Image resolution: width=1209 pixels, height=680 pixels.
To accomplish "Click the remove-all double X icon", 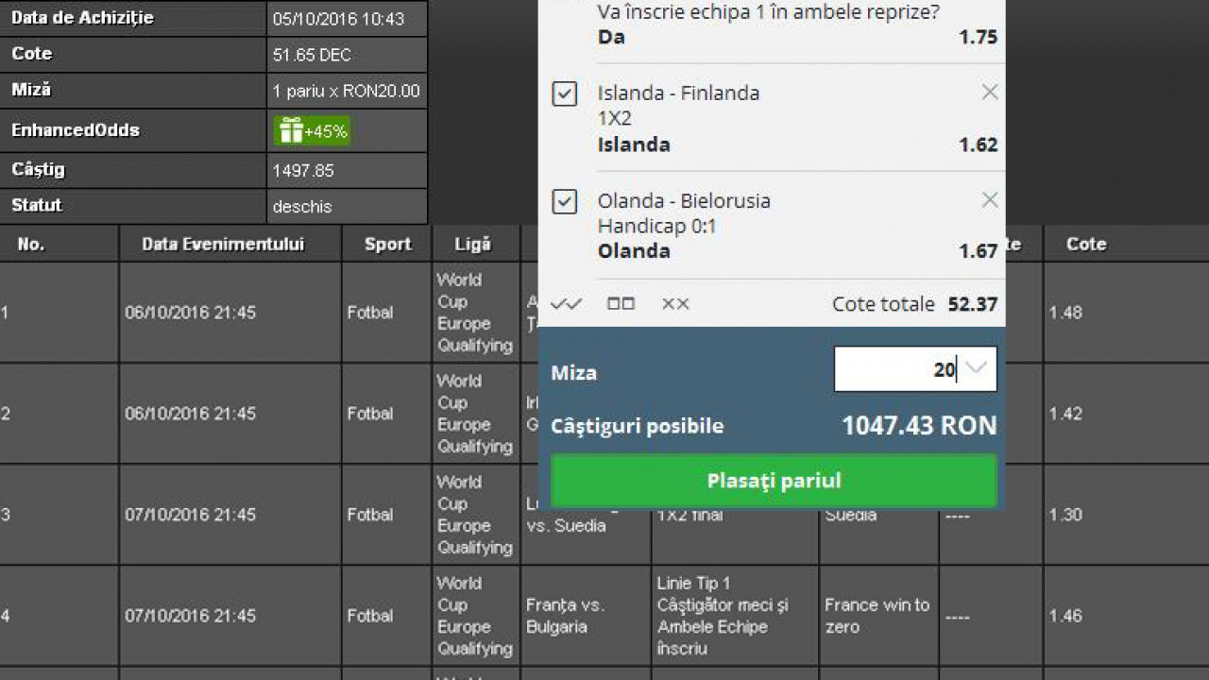I will (675, 304).
